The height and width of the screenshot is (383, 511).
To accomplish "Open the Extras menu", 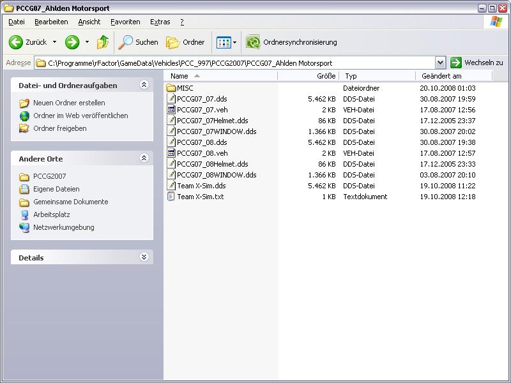I will pos(160,22).
